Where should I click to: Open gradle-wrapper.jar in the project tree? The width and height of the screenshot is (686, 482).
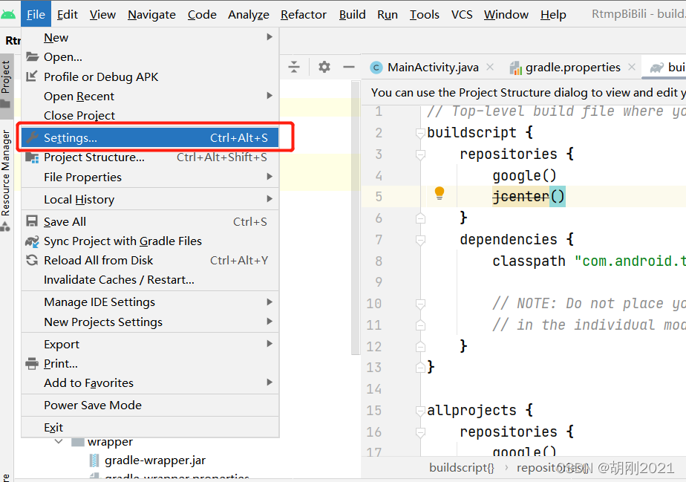tap(155, 460)
